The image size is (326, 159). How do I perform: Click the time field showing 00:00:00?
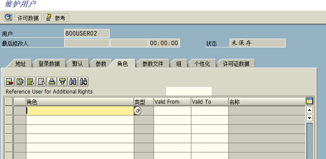(164, 43)
